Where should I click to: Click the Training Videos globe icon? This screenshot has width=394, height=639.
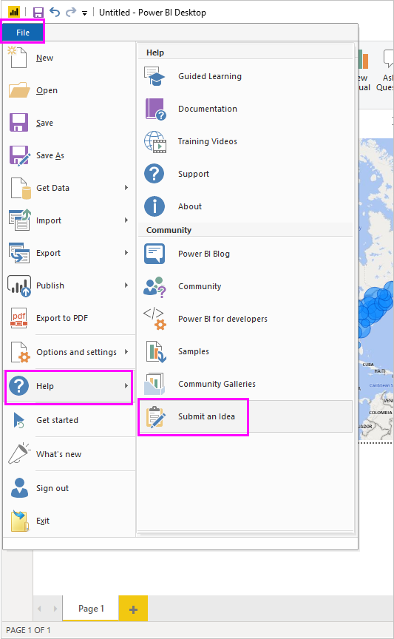(x=155, y=141)
